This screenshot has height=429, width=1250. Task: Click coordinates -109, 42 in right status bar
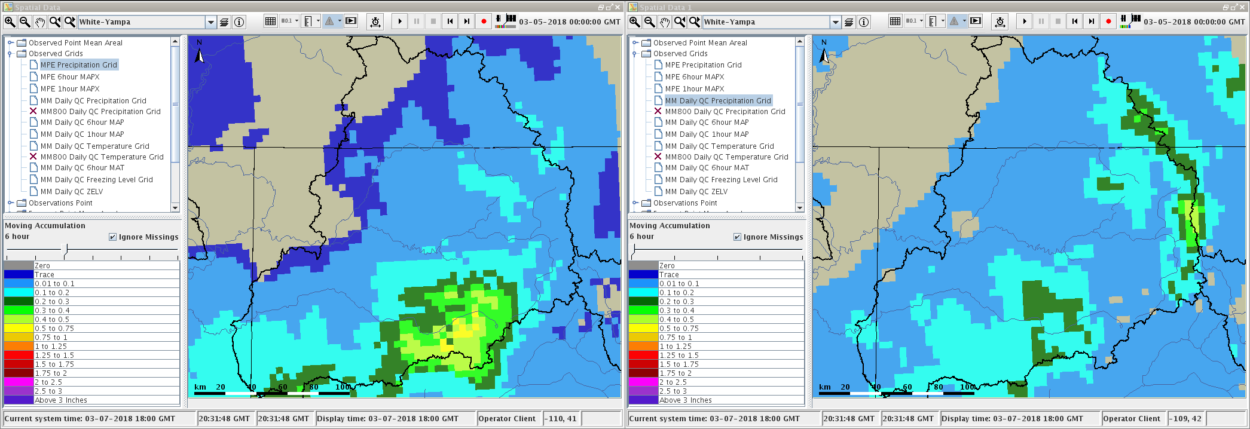[1184, 419]
